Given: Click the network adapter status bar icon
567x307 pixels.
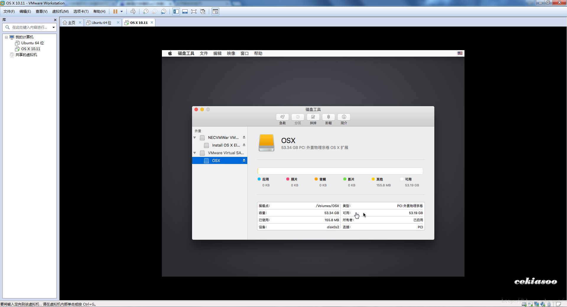Looking at the screenshot, I should pos(537,304).
